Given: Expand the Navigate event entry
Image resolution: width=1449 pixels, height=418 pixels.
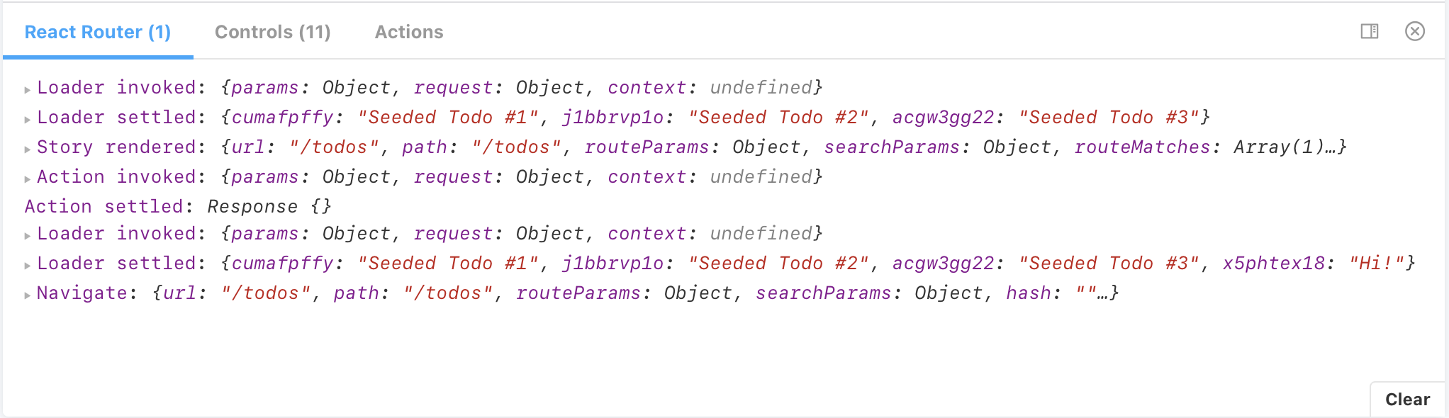Looking at the screenshot, I should (28, 295).
